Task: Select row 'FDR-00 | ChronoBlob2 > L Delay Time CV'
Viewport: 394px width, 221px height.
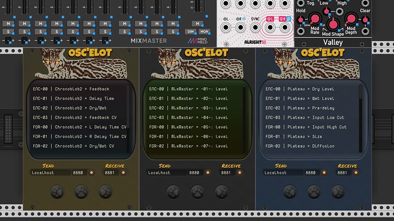Action: (79, 127)
